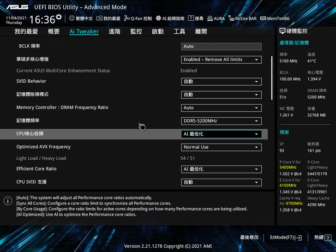Open AURA lighting icon
Image resolution: width=336 pixels, height=252 pixels.
tap(210, 18)
